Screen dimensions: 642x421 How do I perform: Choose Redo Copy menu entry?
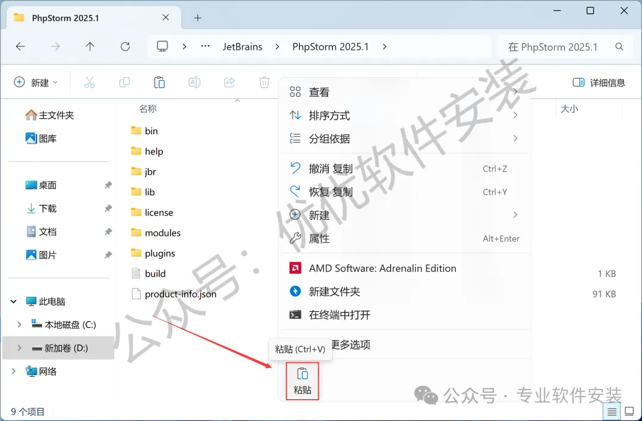click(x=405, y=192)
